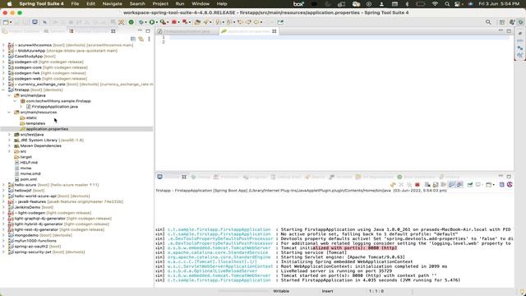The height and width of the screenshot is (296, 526).
Task: Collapse the firstapp project node
Action: pos(3,90)
